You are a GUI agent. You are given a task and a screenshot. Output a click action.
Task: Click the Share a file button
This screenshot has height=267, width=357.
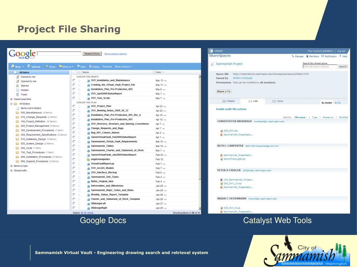(224, 92)
